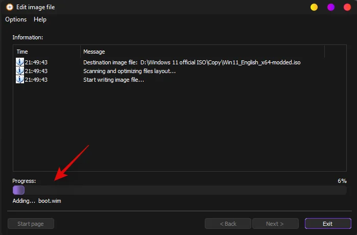Click the Exit button
The image size is (357, 235).
(x=327, y=224)
